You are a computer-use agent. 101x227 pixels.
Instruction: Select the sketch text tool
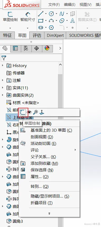coord(72,21)
